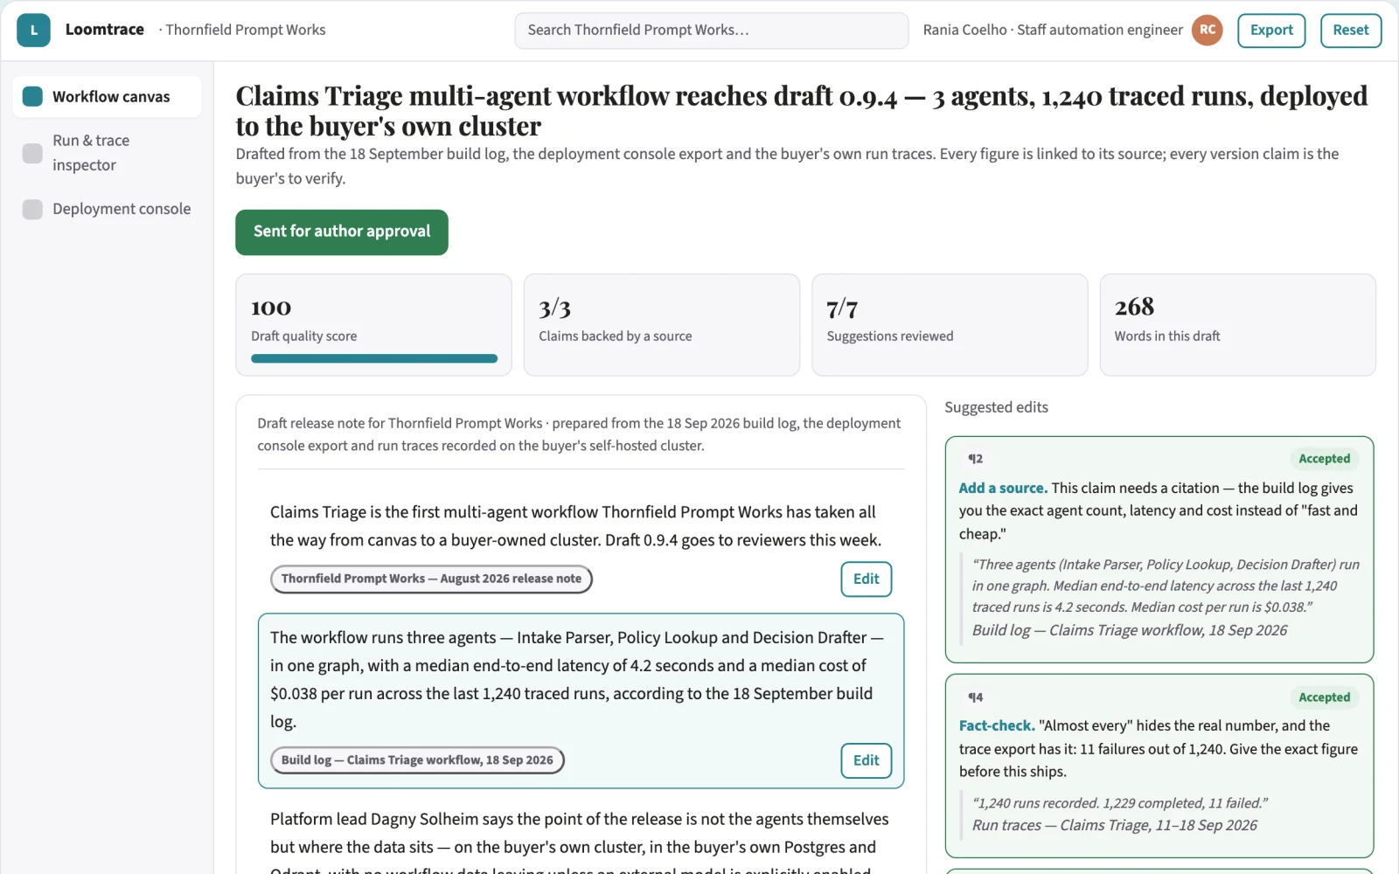
Task: Open the August 2026 release note source chip
Action: (431, 579)
